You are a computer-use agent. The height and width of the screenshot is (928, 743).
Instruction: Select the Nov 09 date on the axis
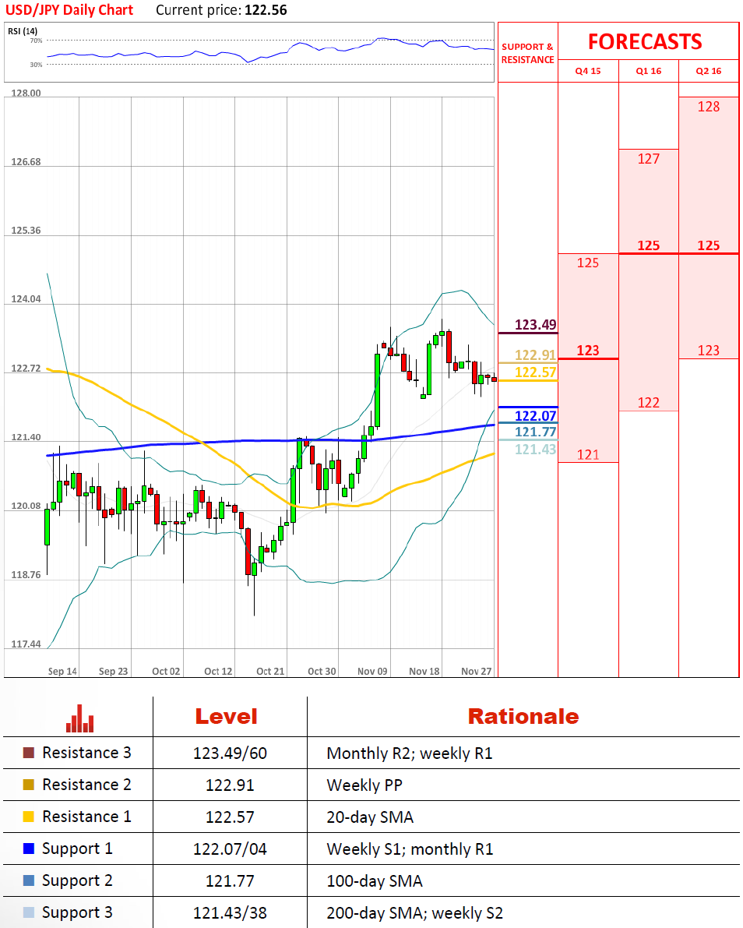[372, 671]
